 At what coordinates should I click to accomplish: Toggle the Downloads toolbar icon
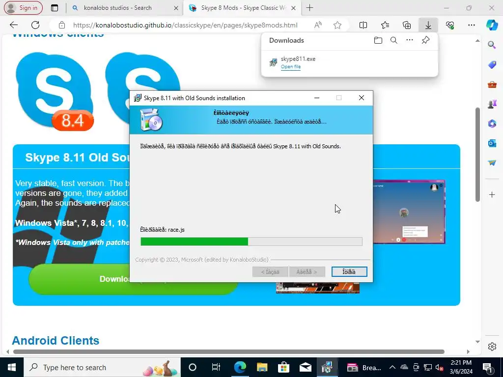tap(428, 25)
